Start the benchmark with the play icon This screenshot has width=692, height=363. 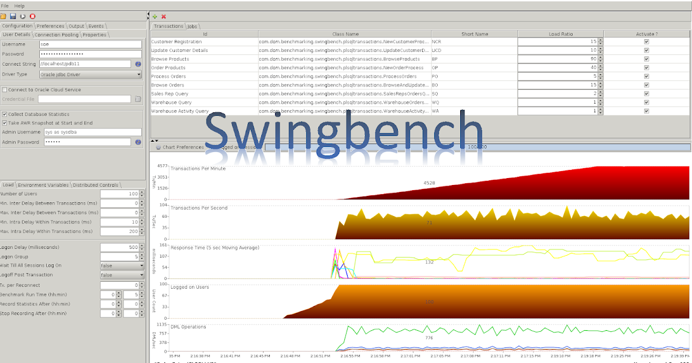(x=21, y=16)
